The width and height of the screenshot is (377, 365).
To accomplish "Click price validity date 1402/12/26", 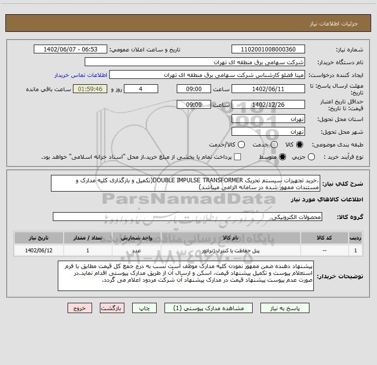I will pyautogui.click(x=268, y=104).
